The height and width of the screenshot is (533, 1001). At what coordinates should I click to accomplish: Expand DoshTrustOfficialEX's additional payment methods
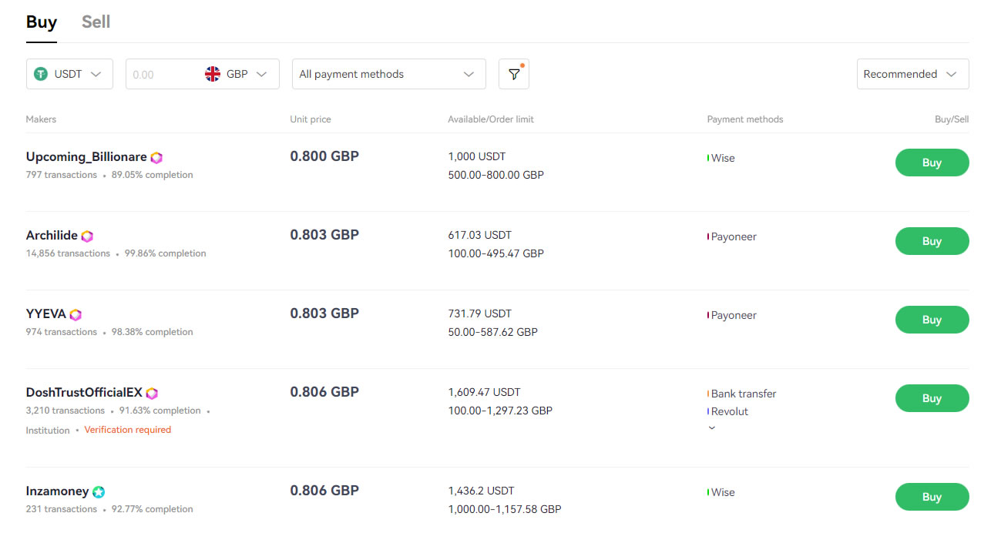(711, 427)
